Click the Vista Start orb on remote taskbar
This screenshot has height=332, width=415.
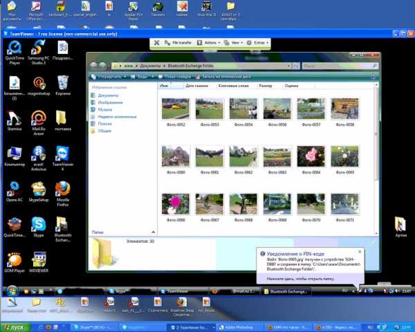12,291
